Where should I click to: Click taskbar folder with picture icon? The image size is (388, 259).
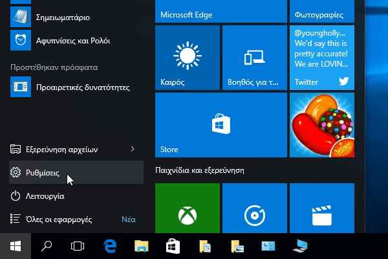[x=237, y=246]
